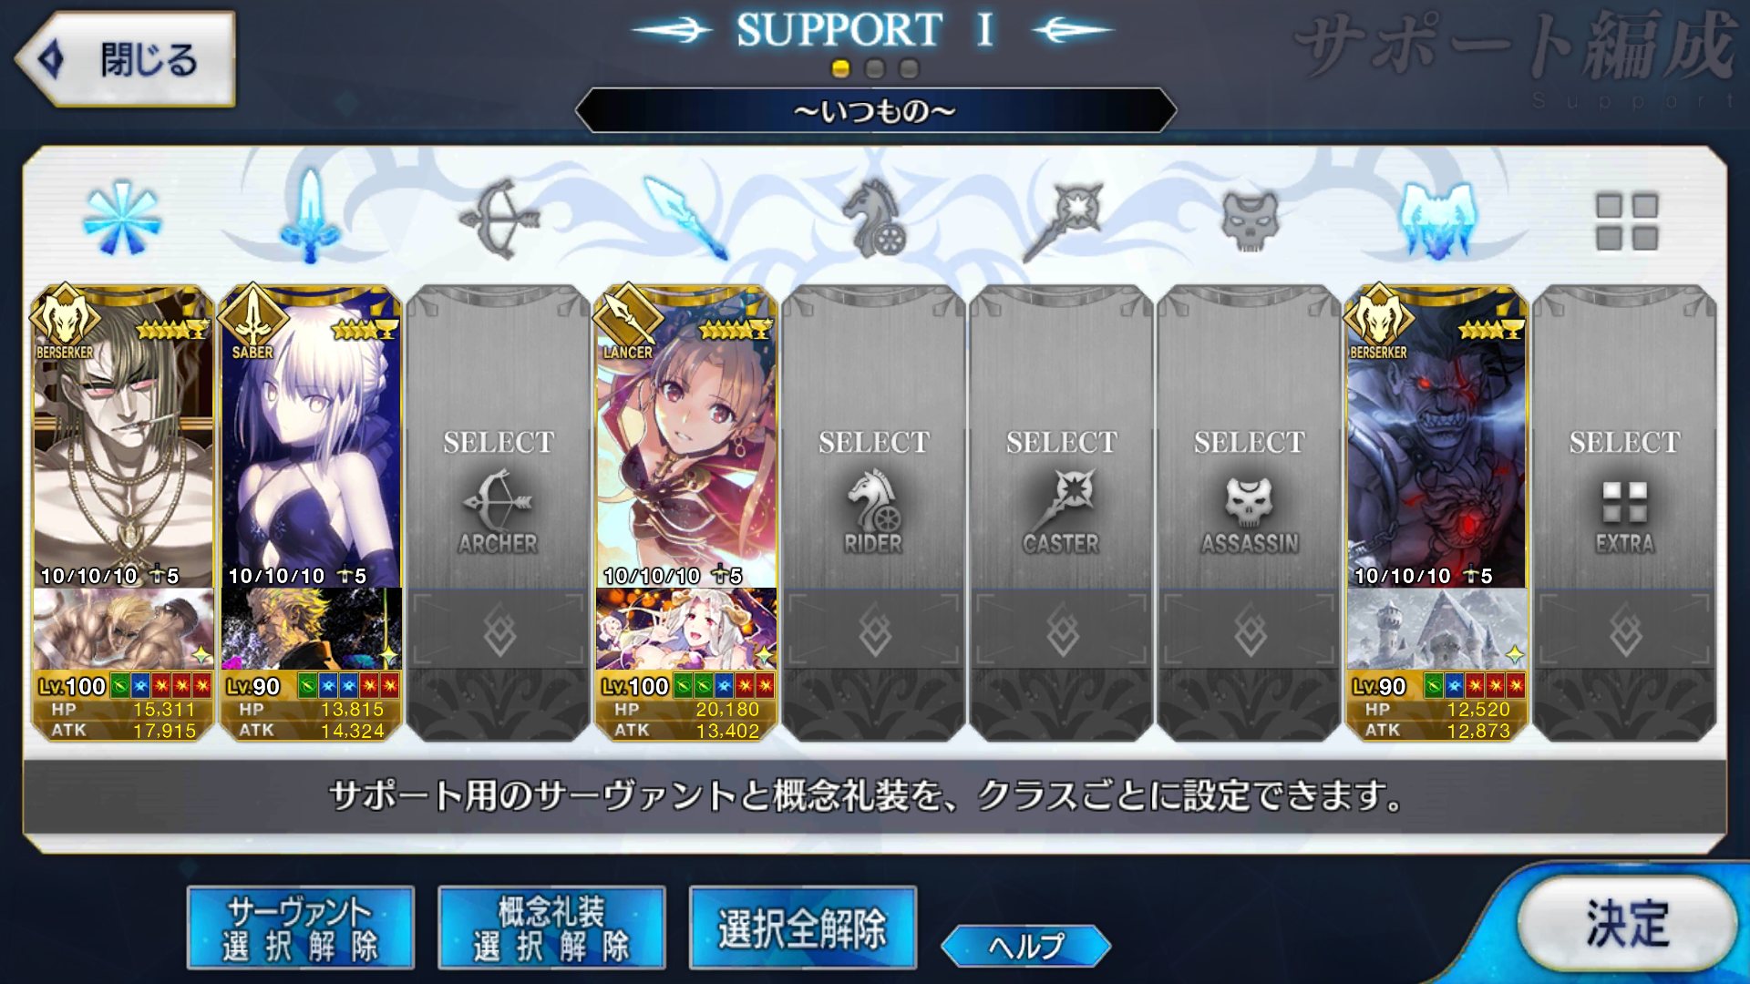Click the サーヴァント選択解除 button
Image resolution: width=1750 pixels, height=984 pixels.
click(x=301, y=928)
